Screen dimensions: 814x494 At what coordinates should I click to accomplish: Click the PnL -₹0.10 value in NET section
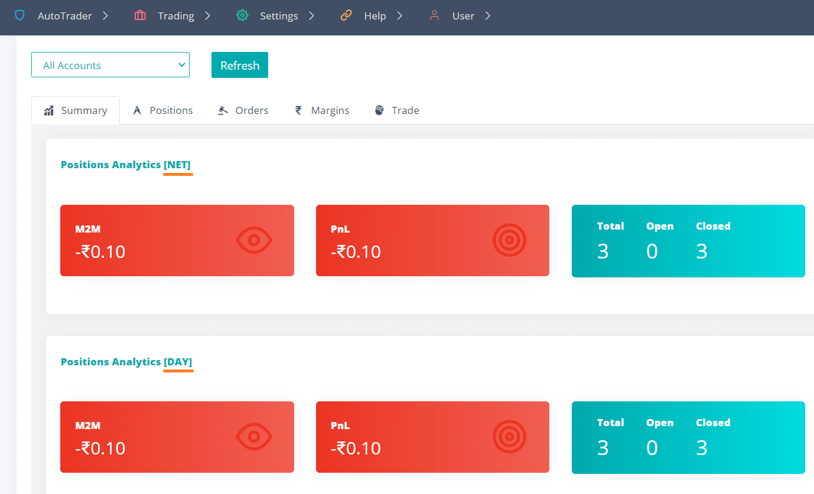(356, 252)
